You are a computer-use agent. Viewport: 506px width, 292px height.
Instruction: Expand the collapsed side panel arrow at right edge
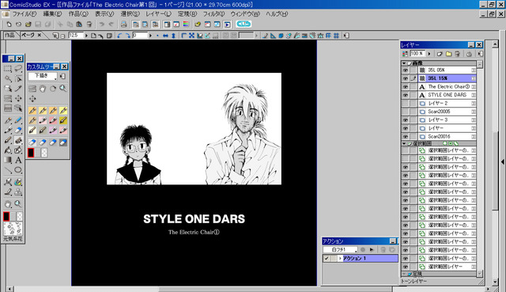[503, 161]
